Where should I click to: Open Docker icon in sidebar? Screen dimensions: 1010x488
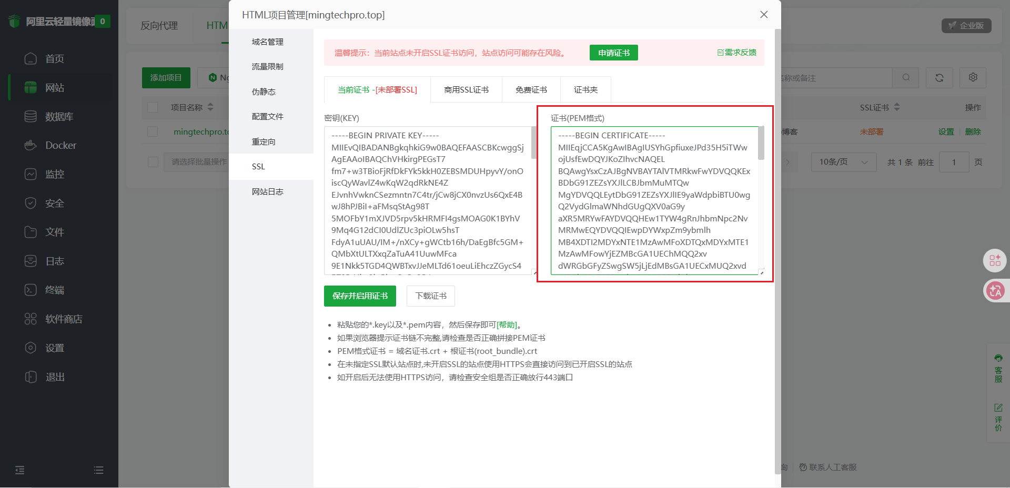coord(31,145)
